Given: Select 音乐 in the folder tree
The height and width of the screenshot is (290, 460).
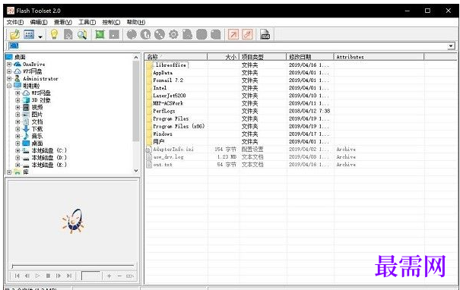Looking at the screenshot, I should (x=37, y=136).
